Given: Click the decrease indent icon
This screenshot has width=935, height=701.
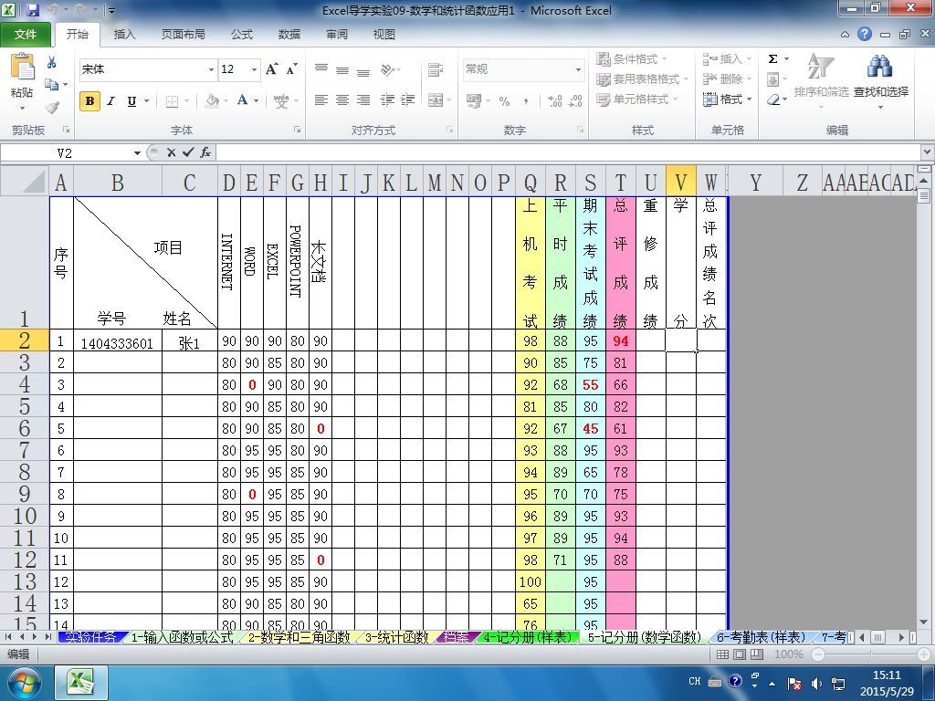Looking at the screenshot, I should pos(387,100).
